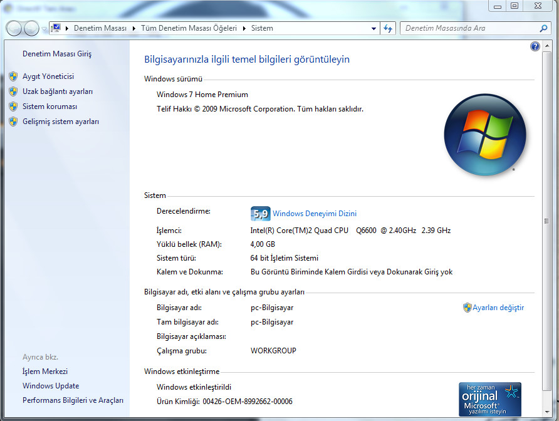Click the Denetim Masasında Ara search field
This screenshot has height=421, width=559.
click(469, 28)
